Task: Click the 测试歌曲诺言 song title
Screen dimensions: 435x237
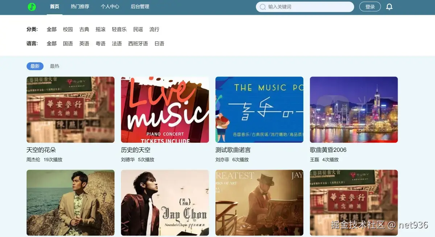Action: (233, 150)
